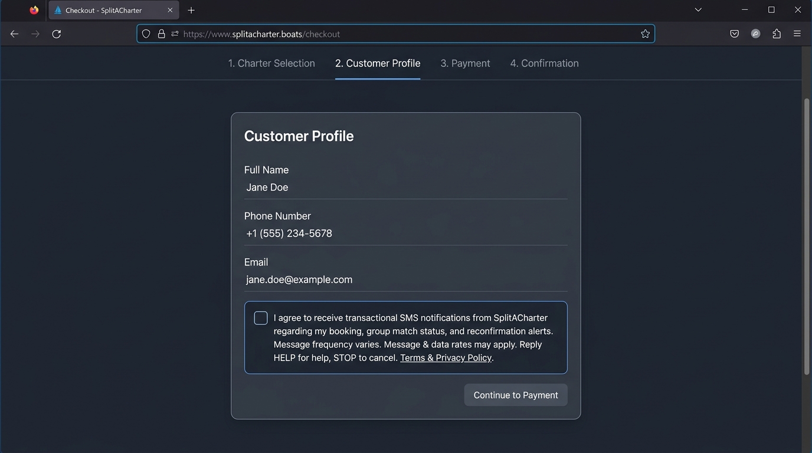This screenshot has height=453, width=812.
Task: Open the extensions puzzle icon
Action: coord(777,34)
